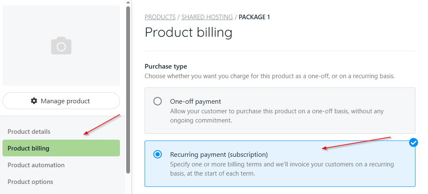Image resolution: width=428 pixels, height=194 pixels.
Task: Open the Product details section
Action: tap(29, 132)
